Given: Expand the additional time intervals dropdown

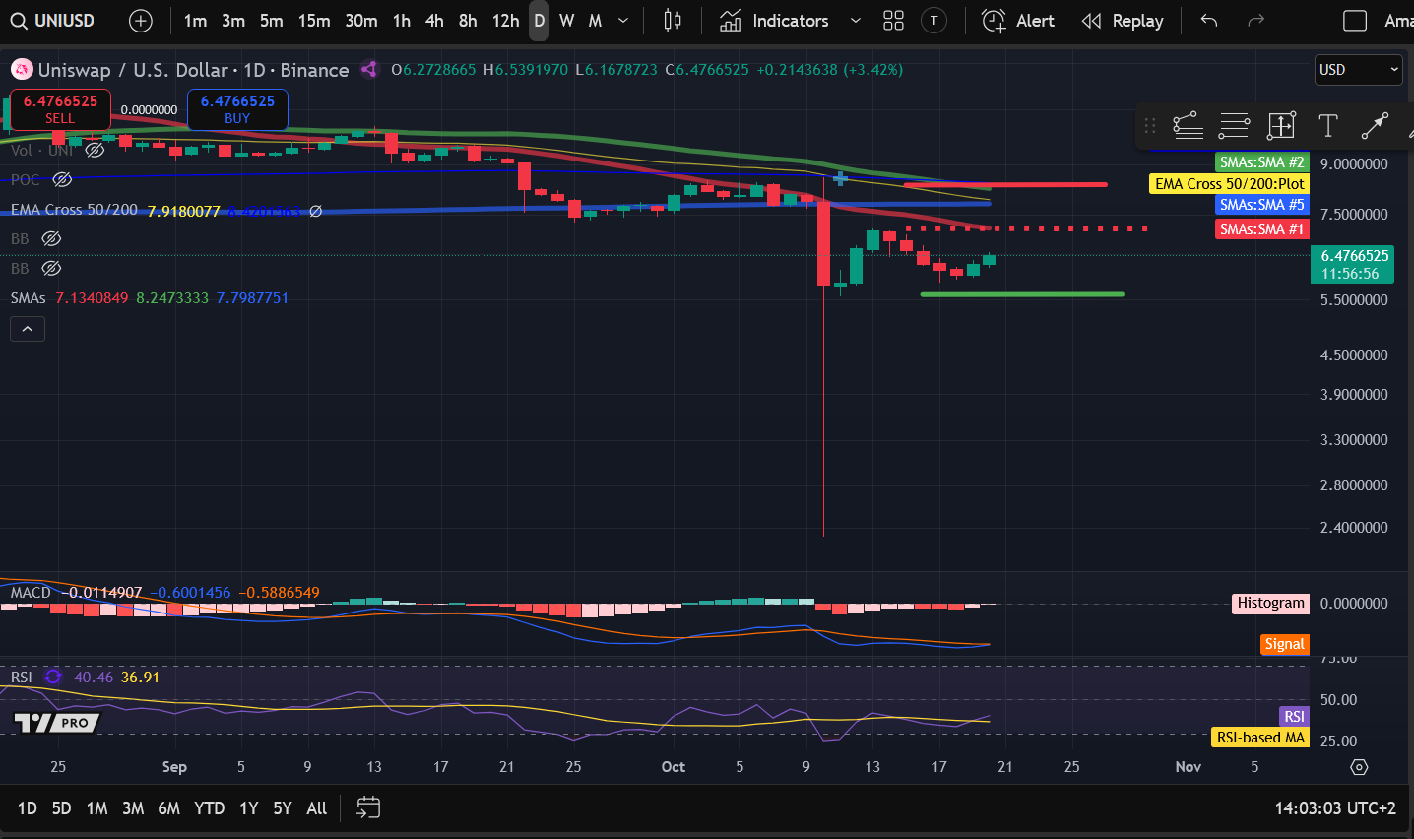Looking at the screenshot, I should pos(622,21).
